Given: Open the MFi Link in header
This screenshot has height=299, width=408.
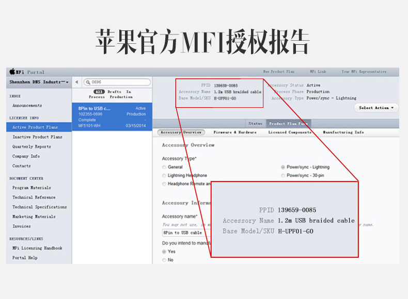Looking at the screenshot, I should click(x=318, y=72).
